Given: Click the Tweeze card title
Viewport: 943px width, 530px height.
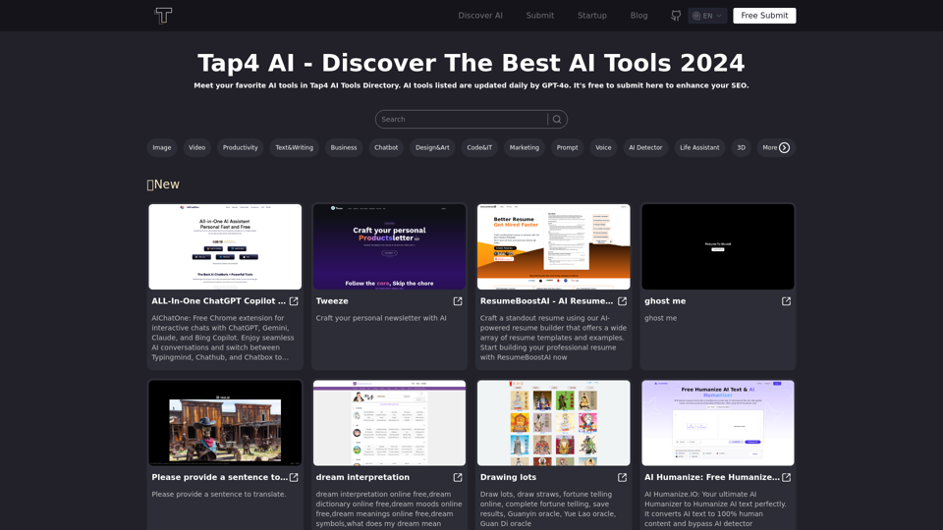Looking at the screenshot, I should click(332, 301).
